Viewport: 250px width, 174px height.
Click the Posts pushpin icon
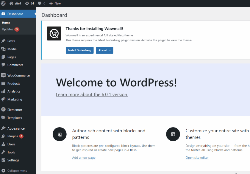(3, 41)
